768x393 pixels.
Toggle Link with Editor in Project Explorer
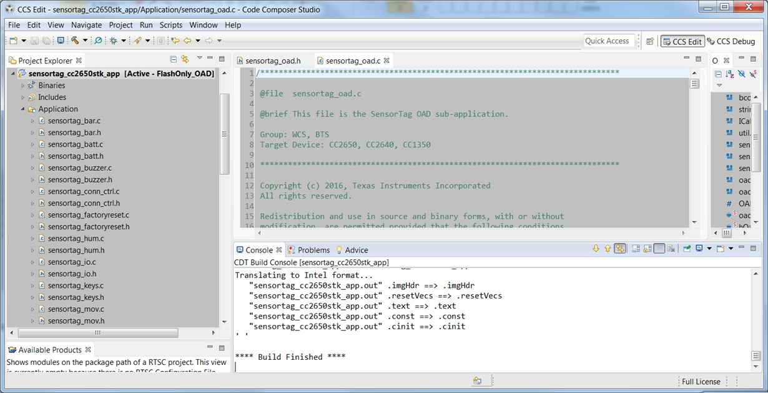click(x=185, y=59)
